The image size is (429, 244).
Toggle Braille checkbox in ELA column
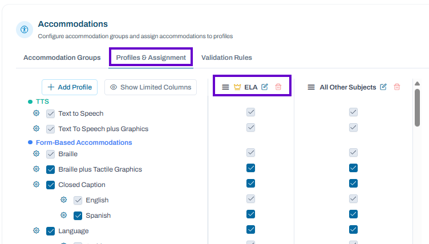point(250,152)
